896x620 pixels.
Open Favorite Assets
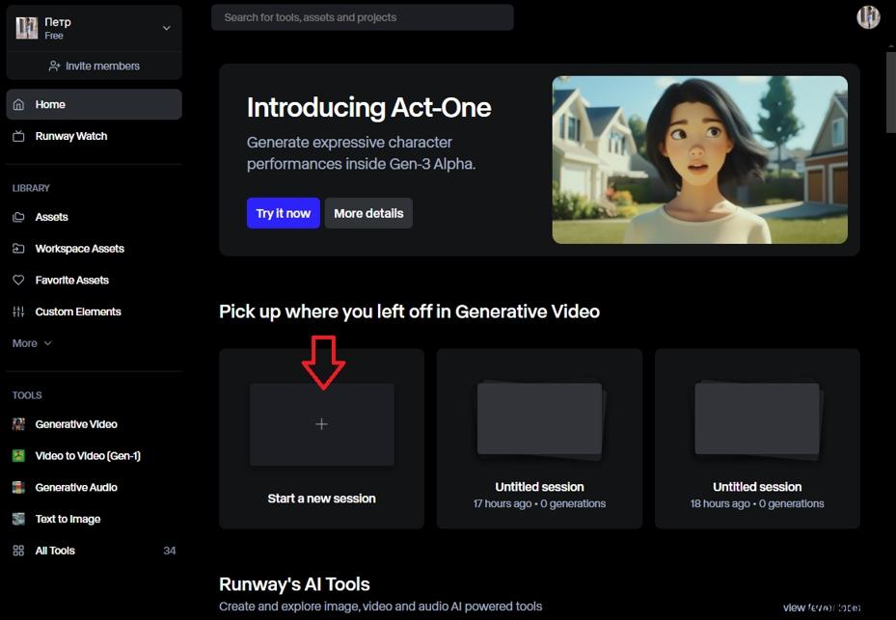pos(95,280)
